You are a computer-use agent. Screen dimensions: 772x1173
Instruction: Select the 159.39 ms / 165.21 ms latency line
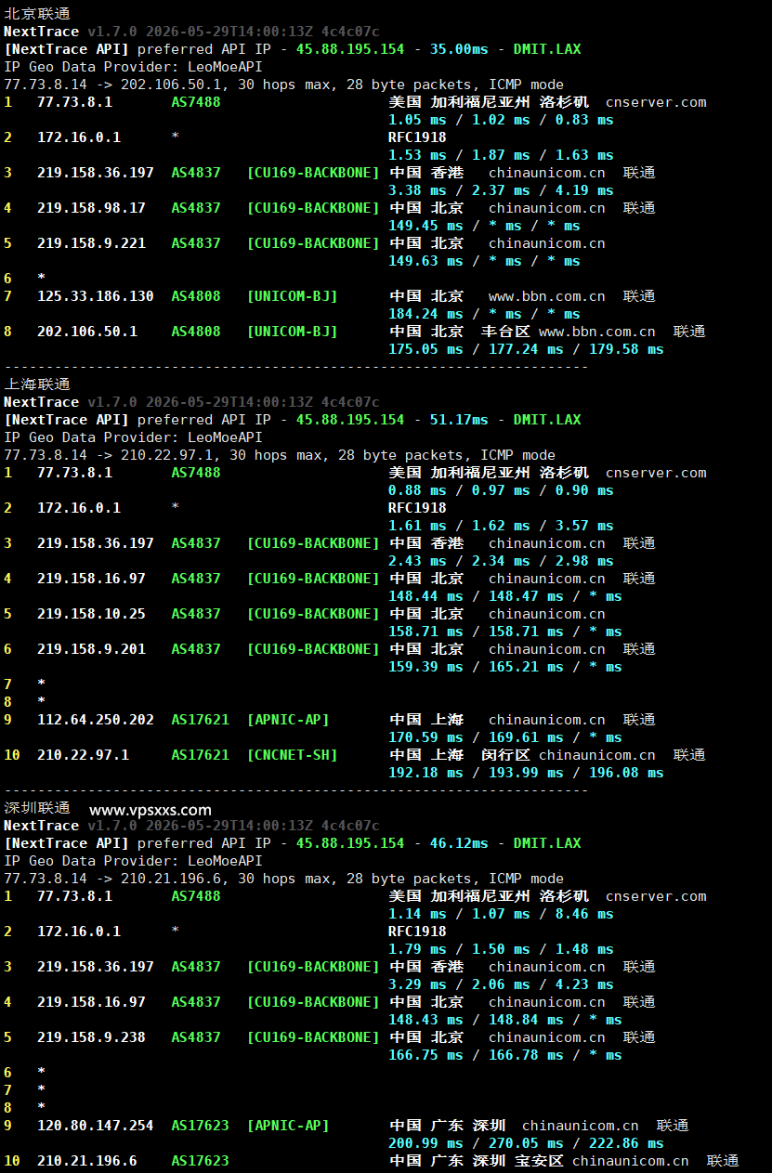click(x=505, y=667)
